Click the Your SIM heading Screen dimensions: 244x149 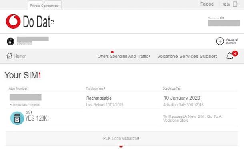point(22,75)
